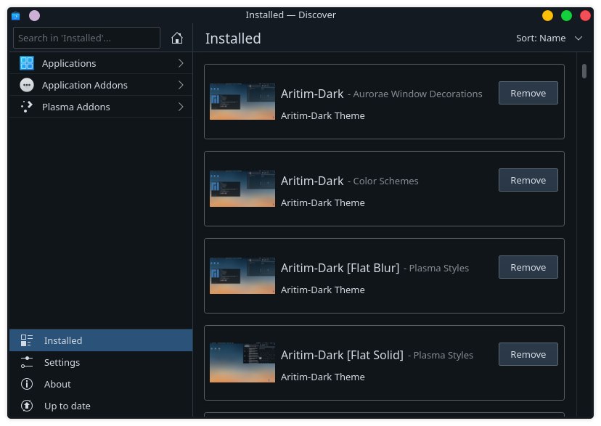Open the Sort: Name dropdown
Viewport: 601px width, 426px height.
point(549,38)
